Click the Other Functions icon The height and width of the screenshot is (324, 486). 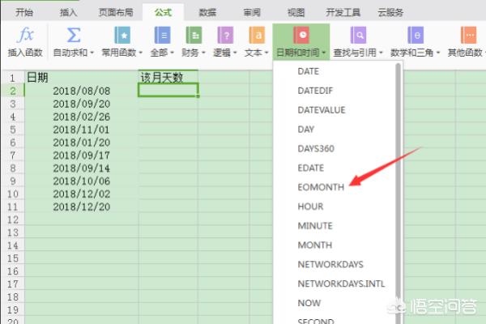[x=467, y=36]
